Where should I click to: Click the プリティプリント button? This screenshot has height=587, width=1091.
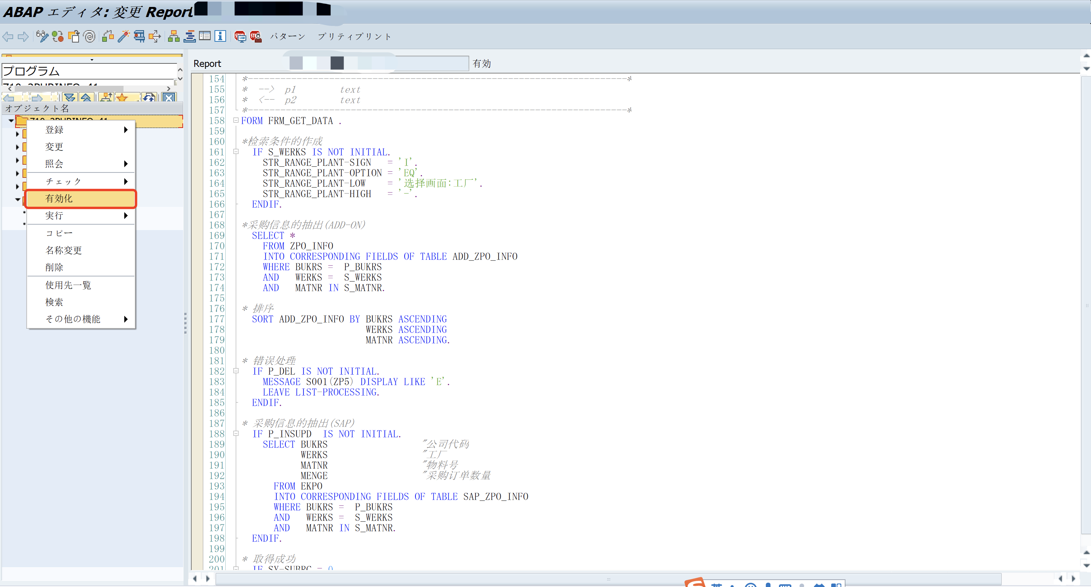point(354,36)
